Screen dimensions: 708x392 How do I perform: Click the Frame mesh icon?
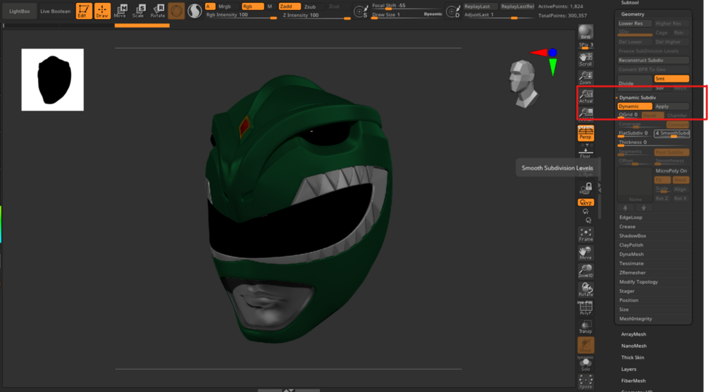point(585,234)
